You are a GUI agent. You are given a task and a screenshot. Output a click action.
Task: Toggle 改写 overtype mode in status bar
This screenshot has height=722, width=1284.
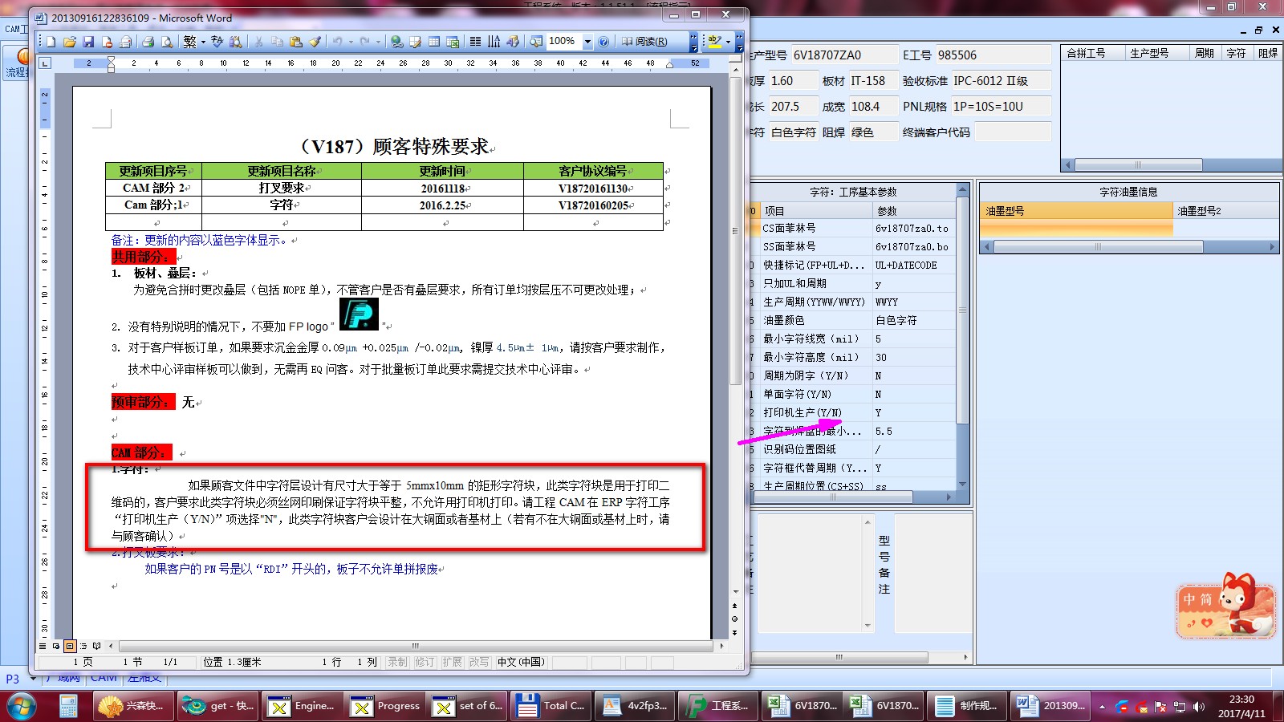point(479,662)
